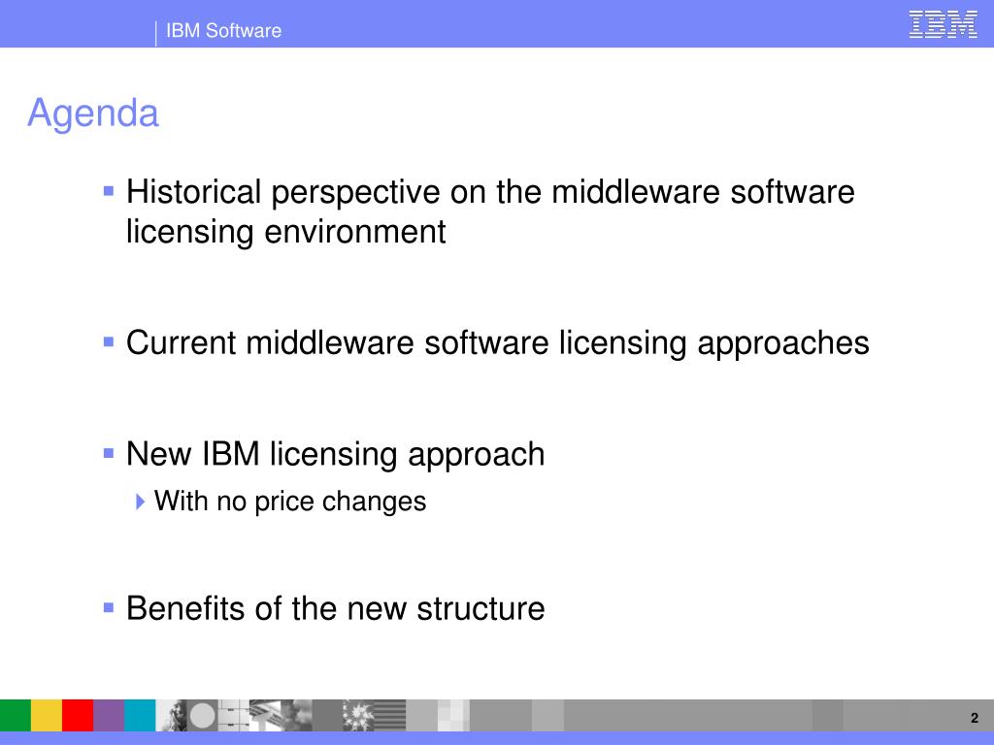This screenshot has width=994, height=745.
Task: Click the IBM logo in the header
Action: (943, 24)
